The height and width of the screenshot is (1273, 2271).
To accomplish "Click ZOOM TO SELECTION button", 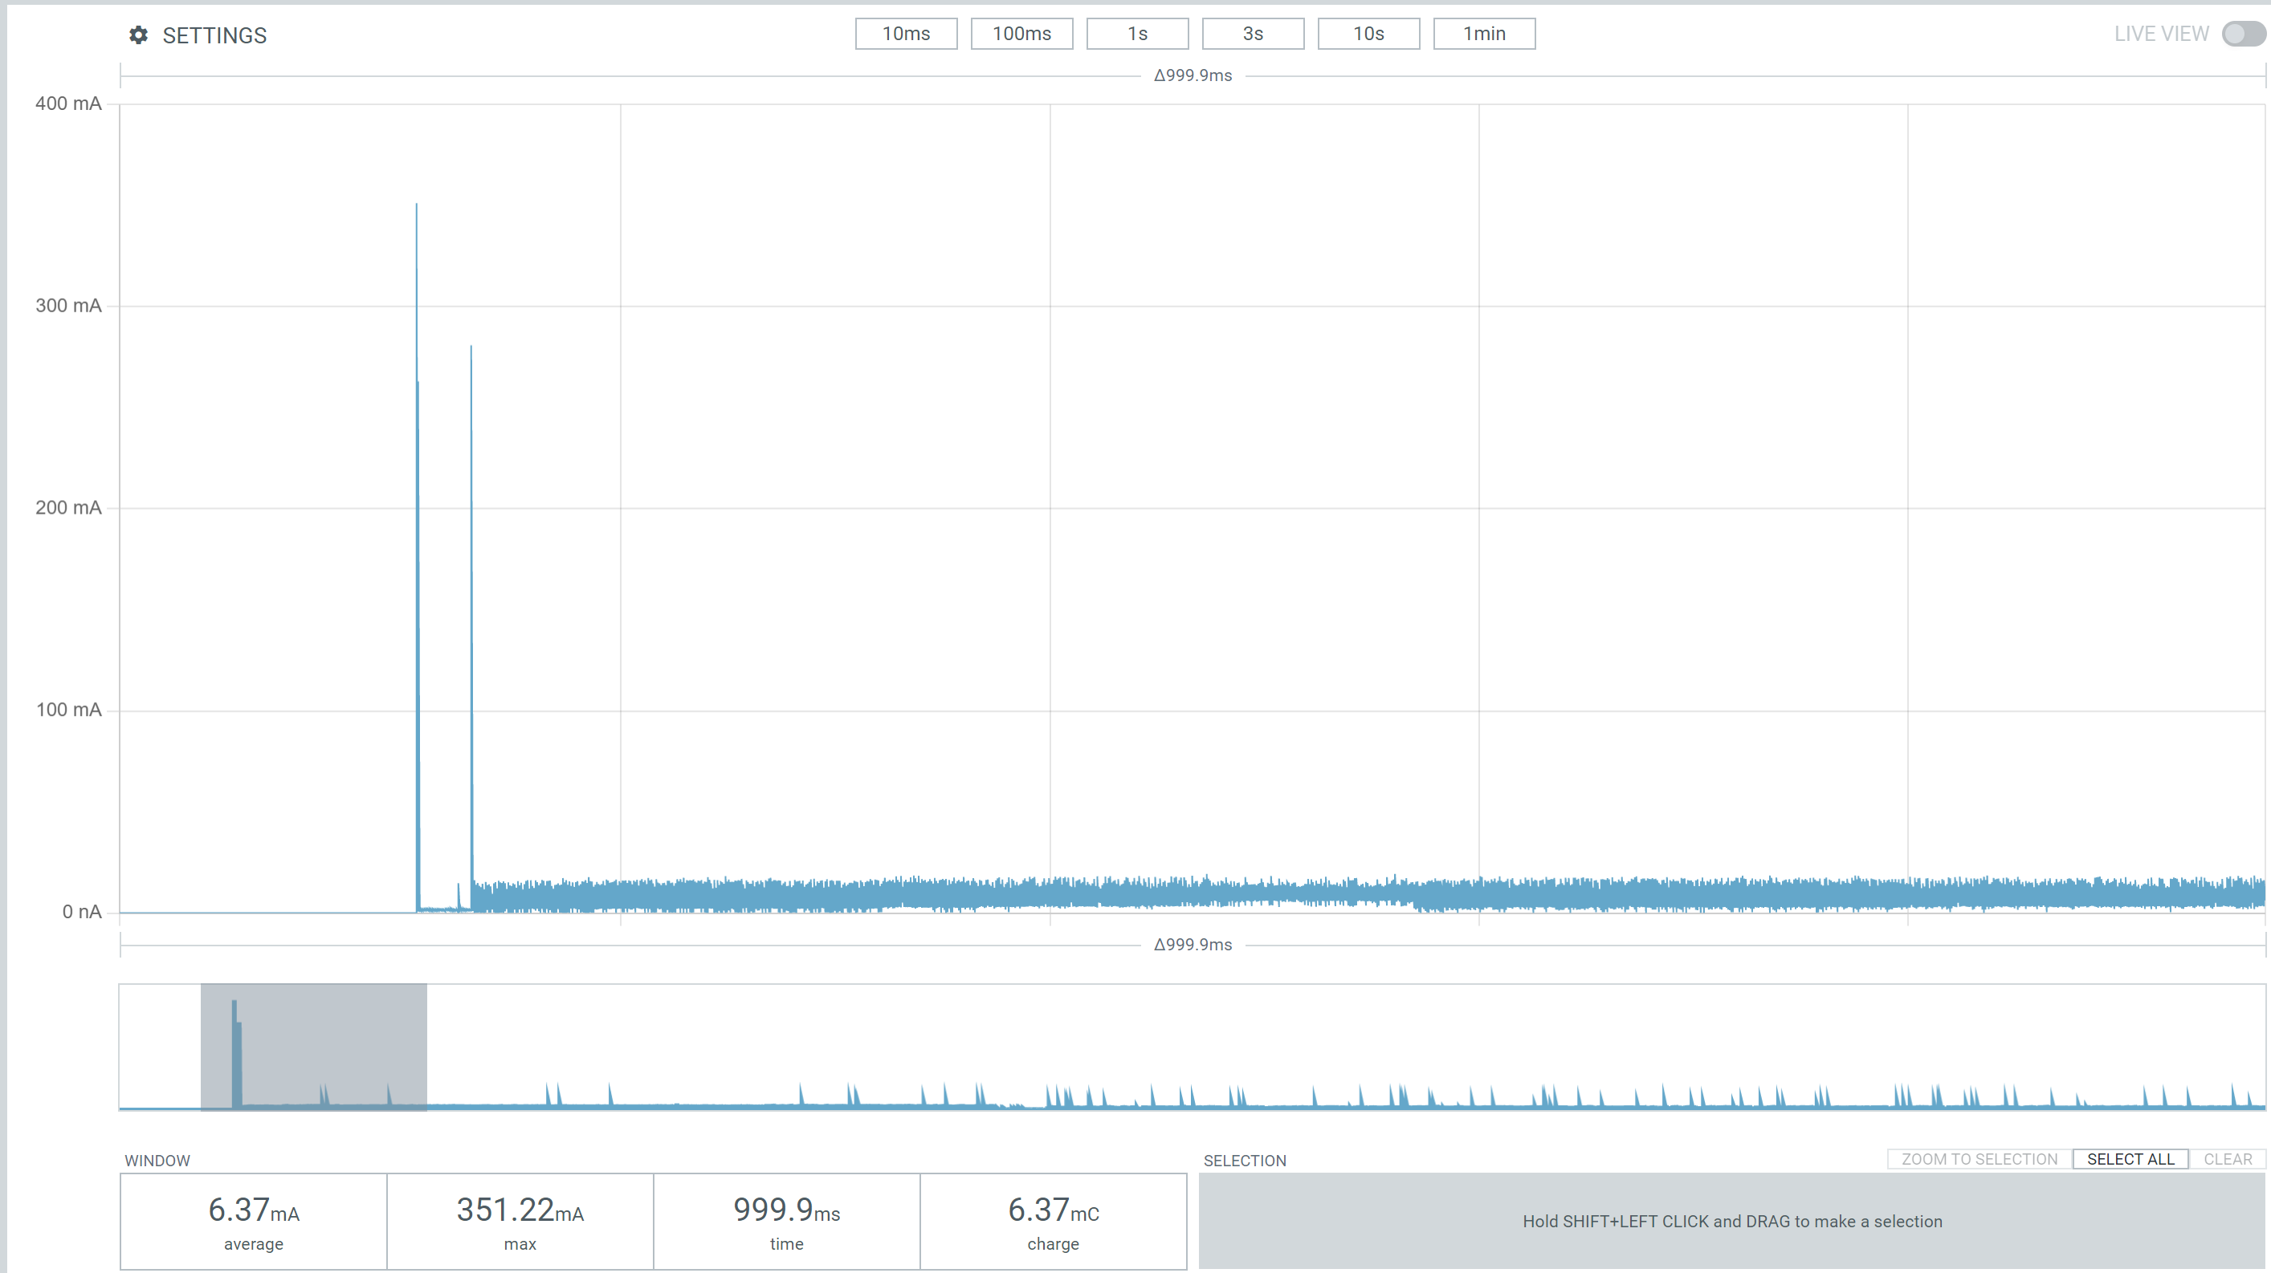I will [1979, 1158].
